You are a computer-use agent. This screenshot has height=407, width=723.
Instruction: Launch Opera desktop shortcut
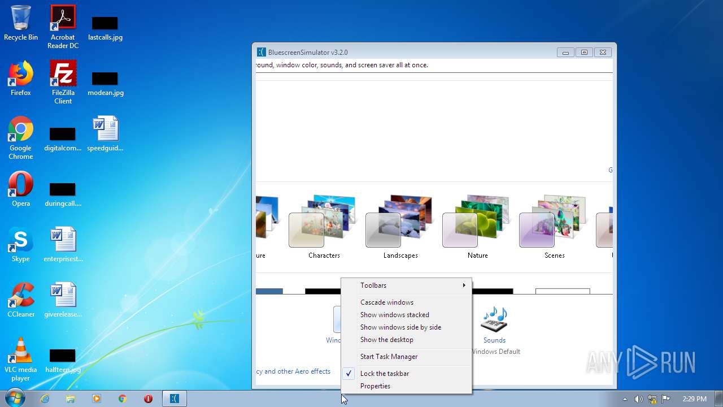tap(21, 189)
